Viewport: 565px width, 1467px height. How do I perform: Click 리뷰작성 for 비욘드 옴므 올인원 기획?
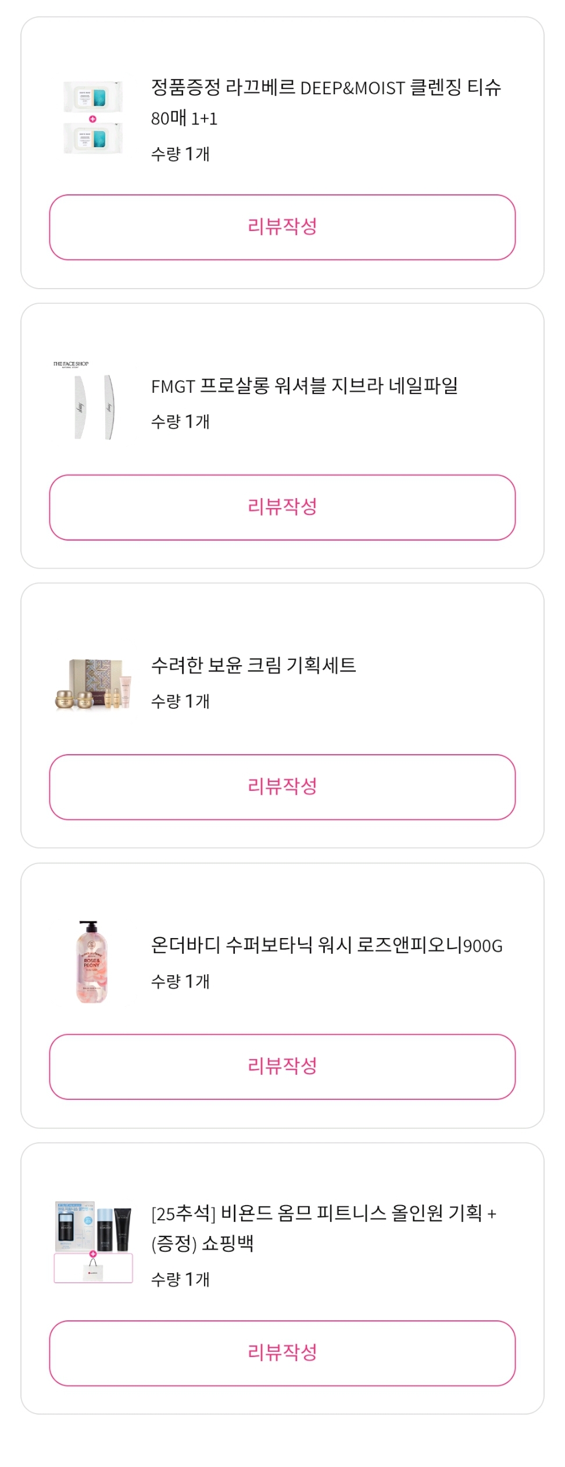[282, 1352]
